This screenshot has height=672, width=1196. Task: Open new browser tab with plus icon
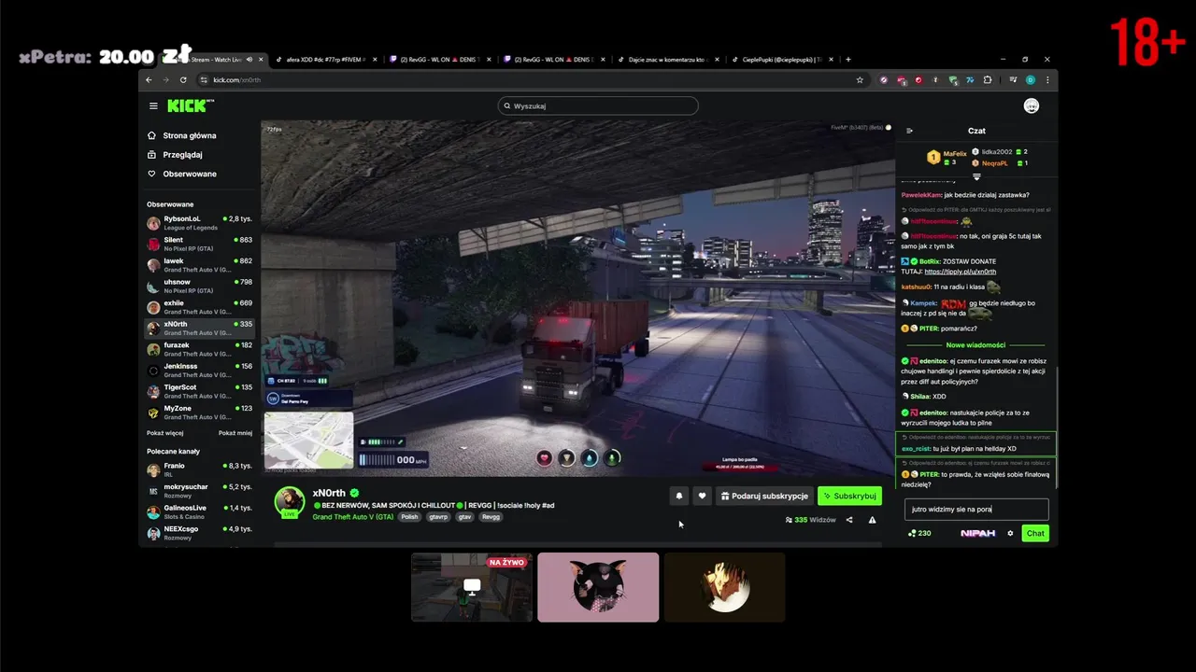[x=848, y=60]
